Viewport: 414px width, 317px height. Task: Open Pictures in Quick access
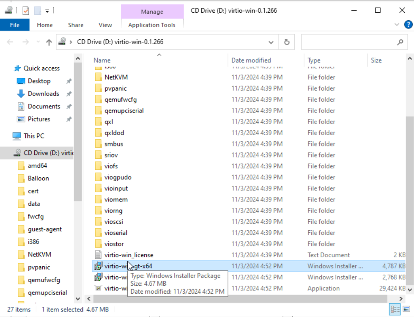point(39,119)
